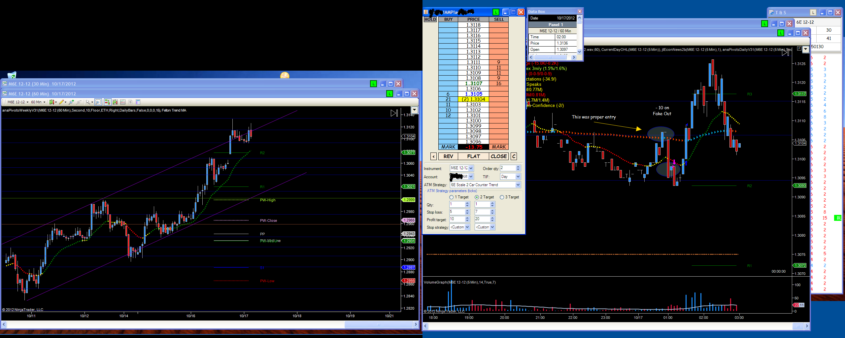Image resolution: width=845 pixels, height=338 pixels.
Task: Open the first Stop strategy Custom dropdown
Action: click(x=467, y=227)
